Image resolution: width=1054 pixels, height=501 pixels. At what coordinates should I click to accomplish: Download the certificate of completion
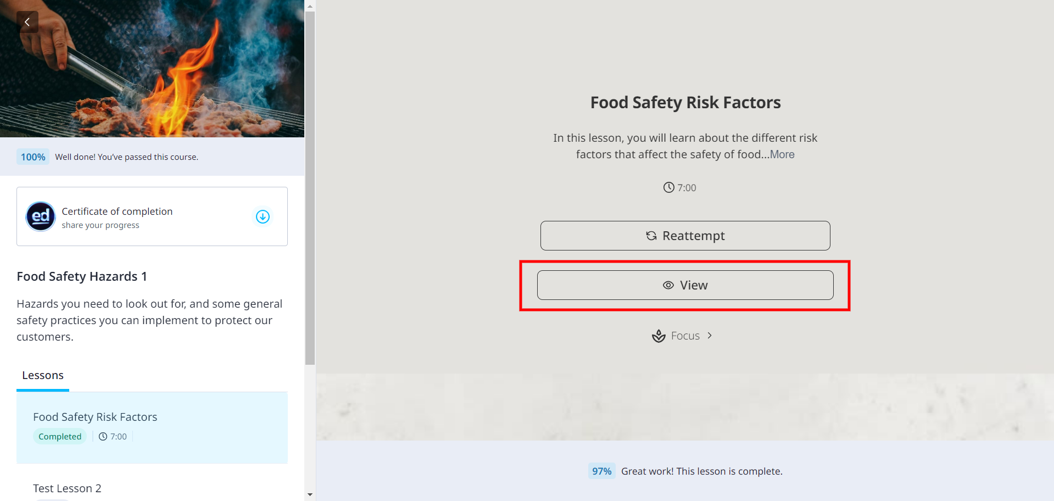[263, 217]
